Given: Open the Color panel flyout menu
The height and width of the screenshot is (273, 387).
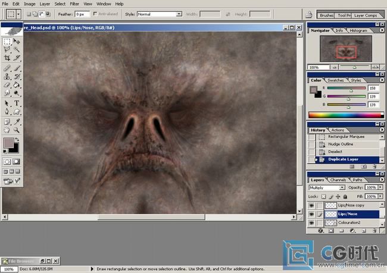Looking at the screenshot, I should [382, 80].
